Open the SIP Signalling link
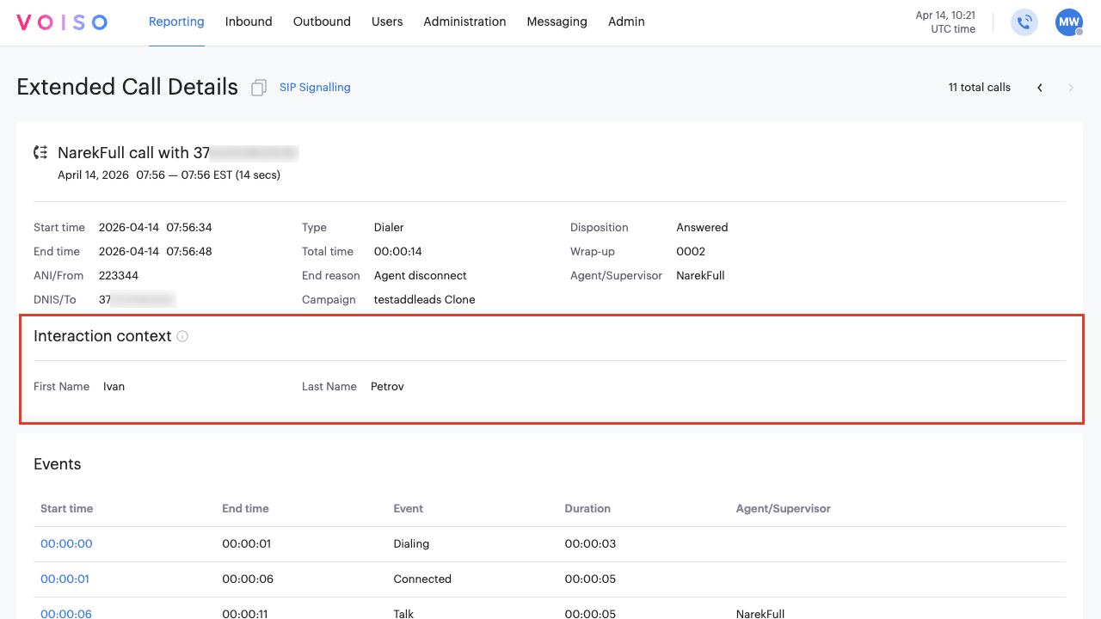1101x619 pixels. [315, 87]
